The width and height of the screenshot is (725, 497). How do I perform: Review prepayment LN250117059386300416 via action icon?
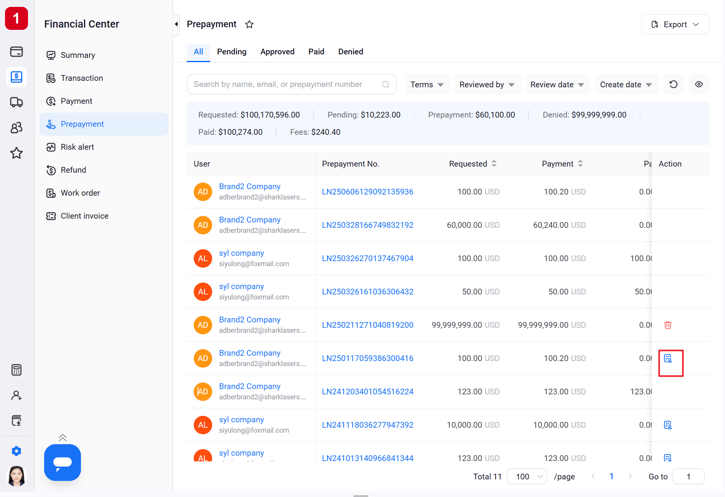(668, 358)
